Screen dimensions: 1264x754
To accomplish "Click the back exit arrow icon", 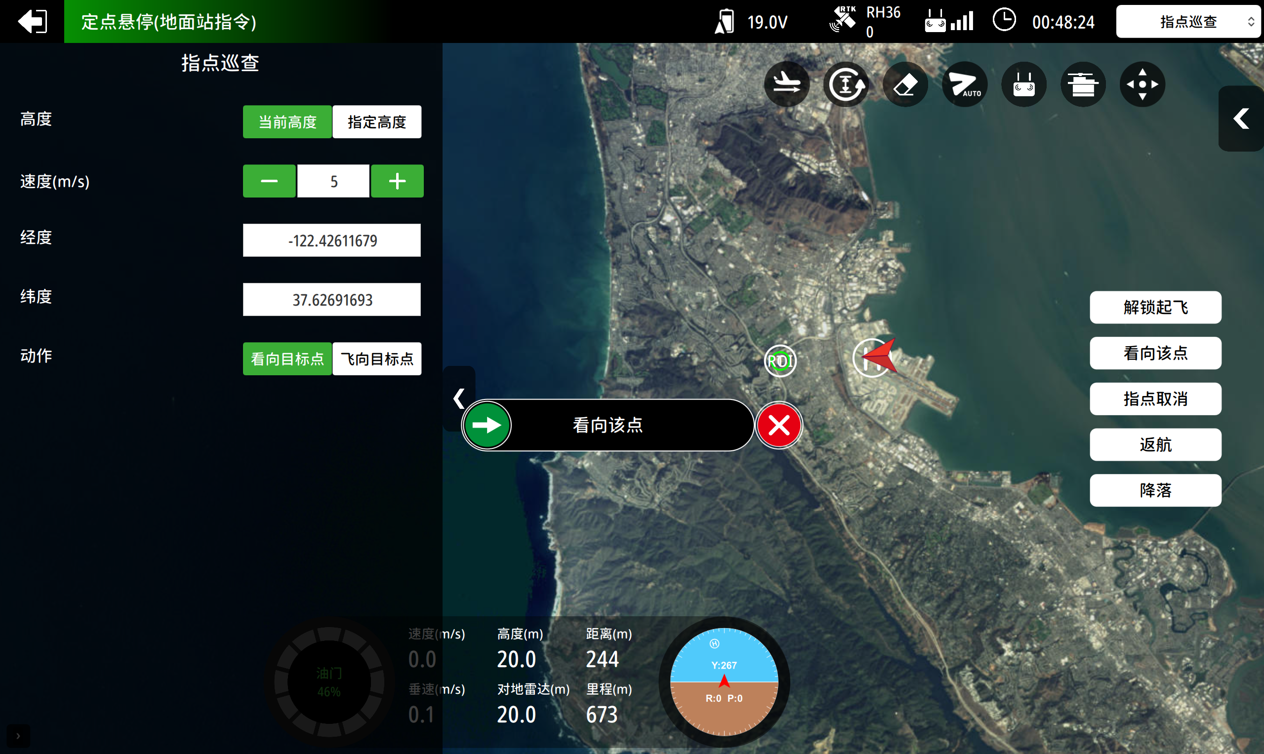I will pyautogui.click(x=32, y=21).
